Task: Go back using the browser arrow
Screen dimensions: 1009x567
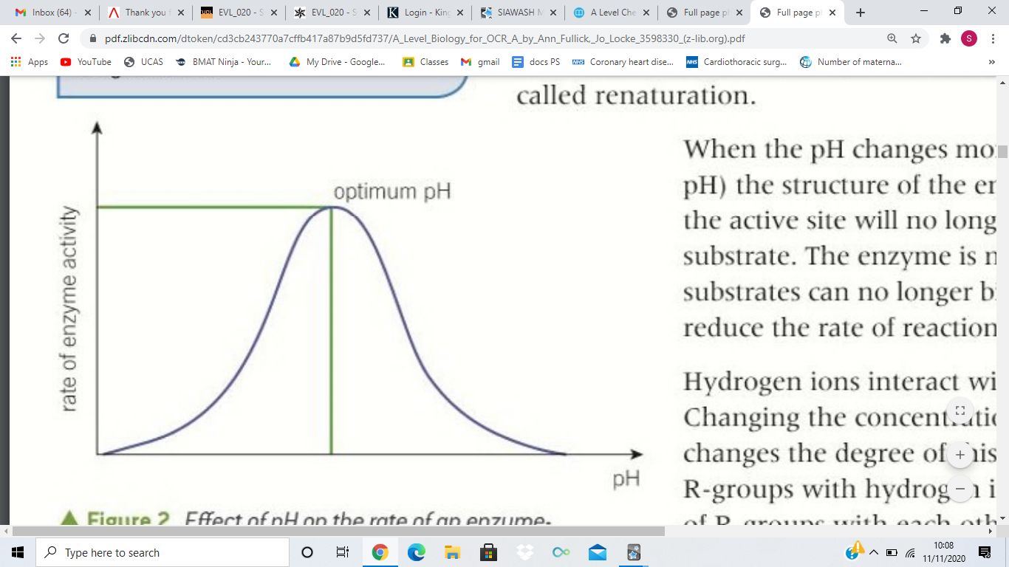Action: [16, 38]
